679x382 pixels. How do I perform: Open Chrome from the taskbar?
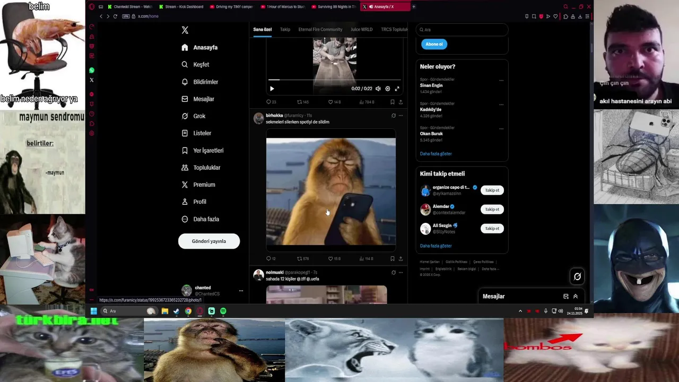188,311
